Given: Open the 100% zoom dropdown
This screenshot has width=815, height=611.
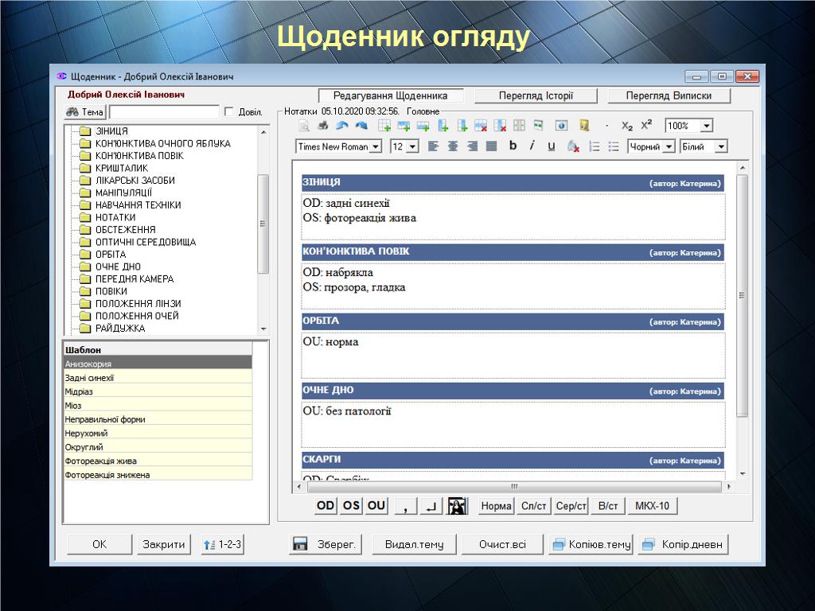Looking at the screenshot, I should tap(706, 126).
